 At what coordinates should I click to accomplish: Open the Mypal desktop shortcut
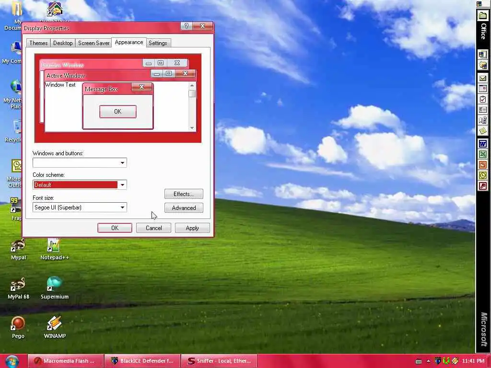[x=18, y=249]
